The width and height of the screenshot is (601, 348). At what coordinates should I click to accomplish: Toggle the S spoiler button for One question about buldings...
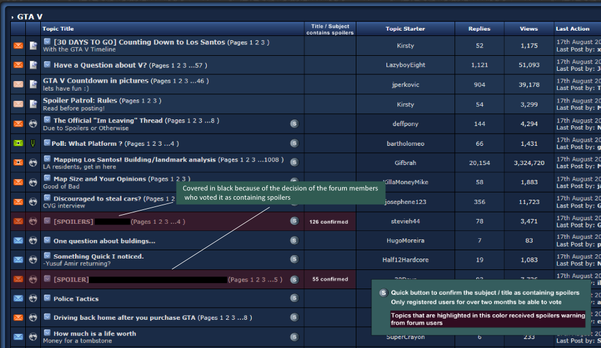pos(294,241)
